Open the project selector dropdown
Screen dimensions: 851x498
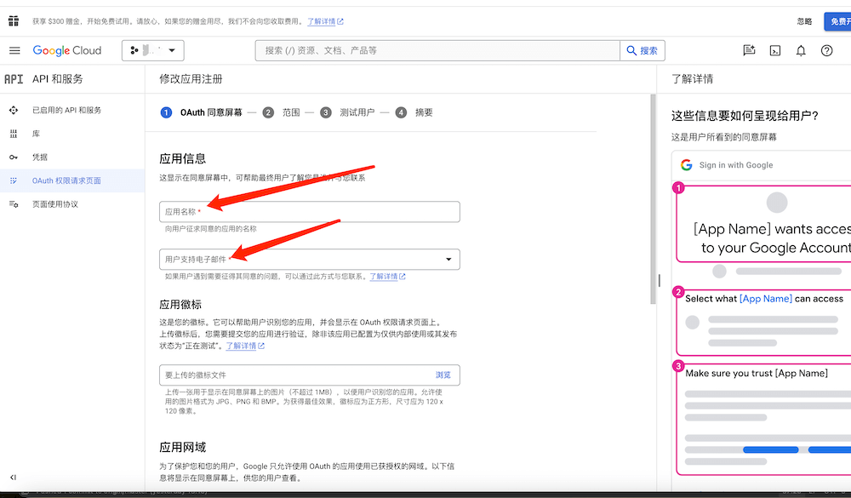coord(153,50)
